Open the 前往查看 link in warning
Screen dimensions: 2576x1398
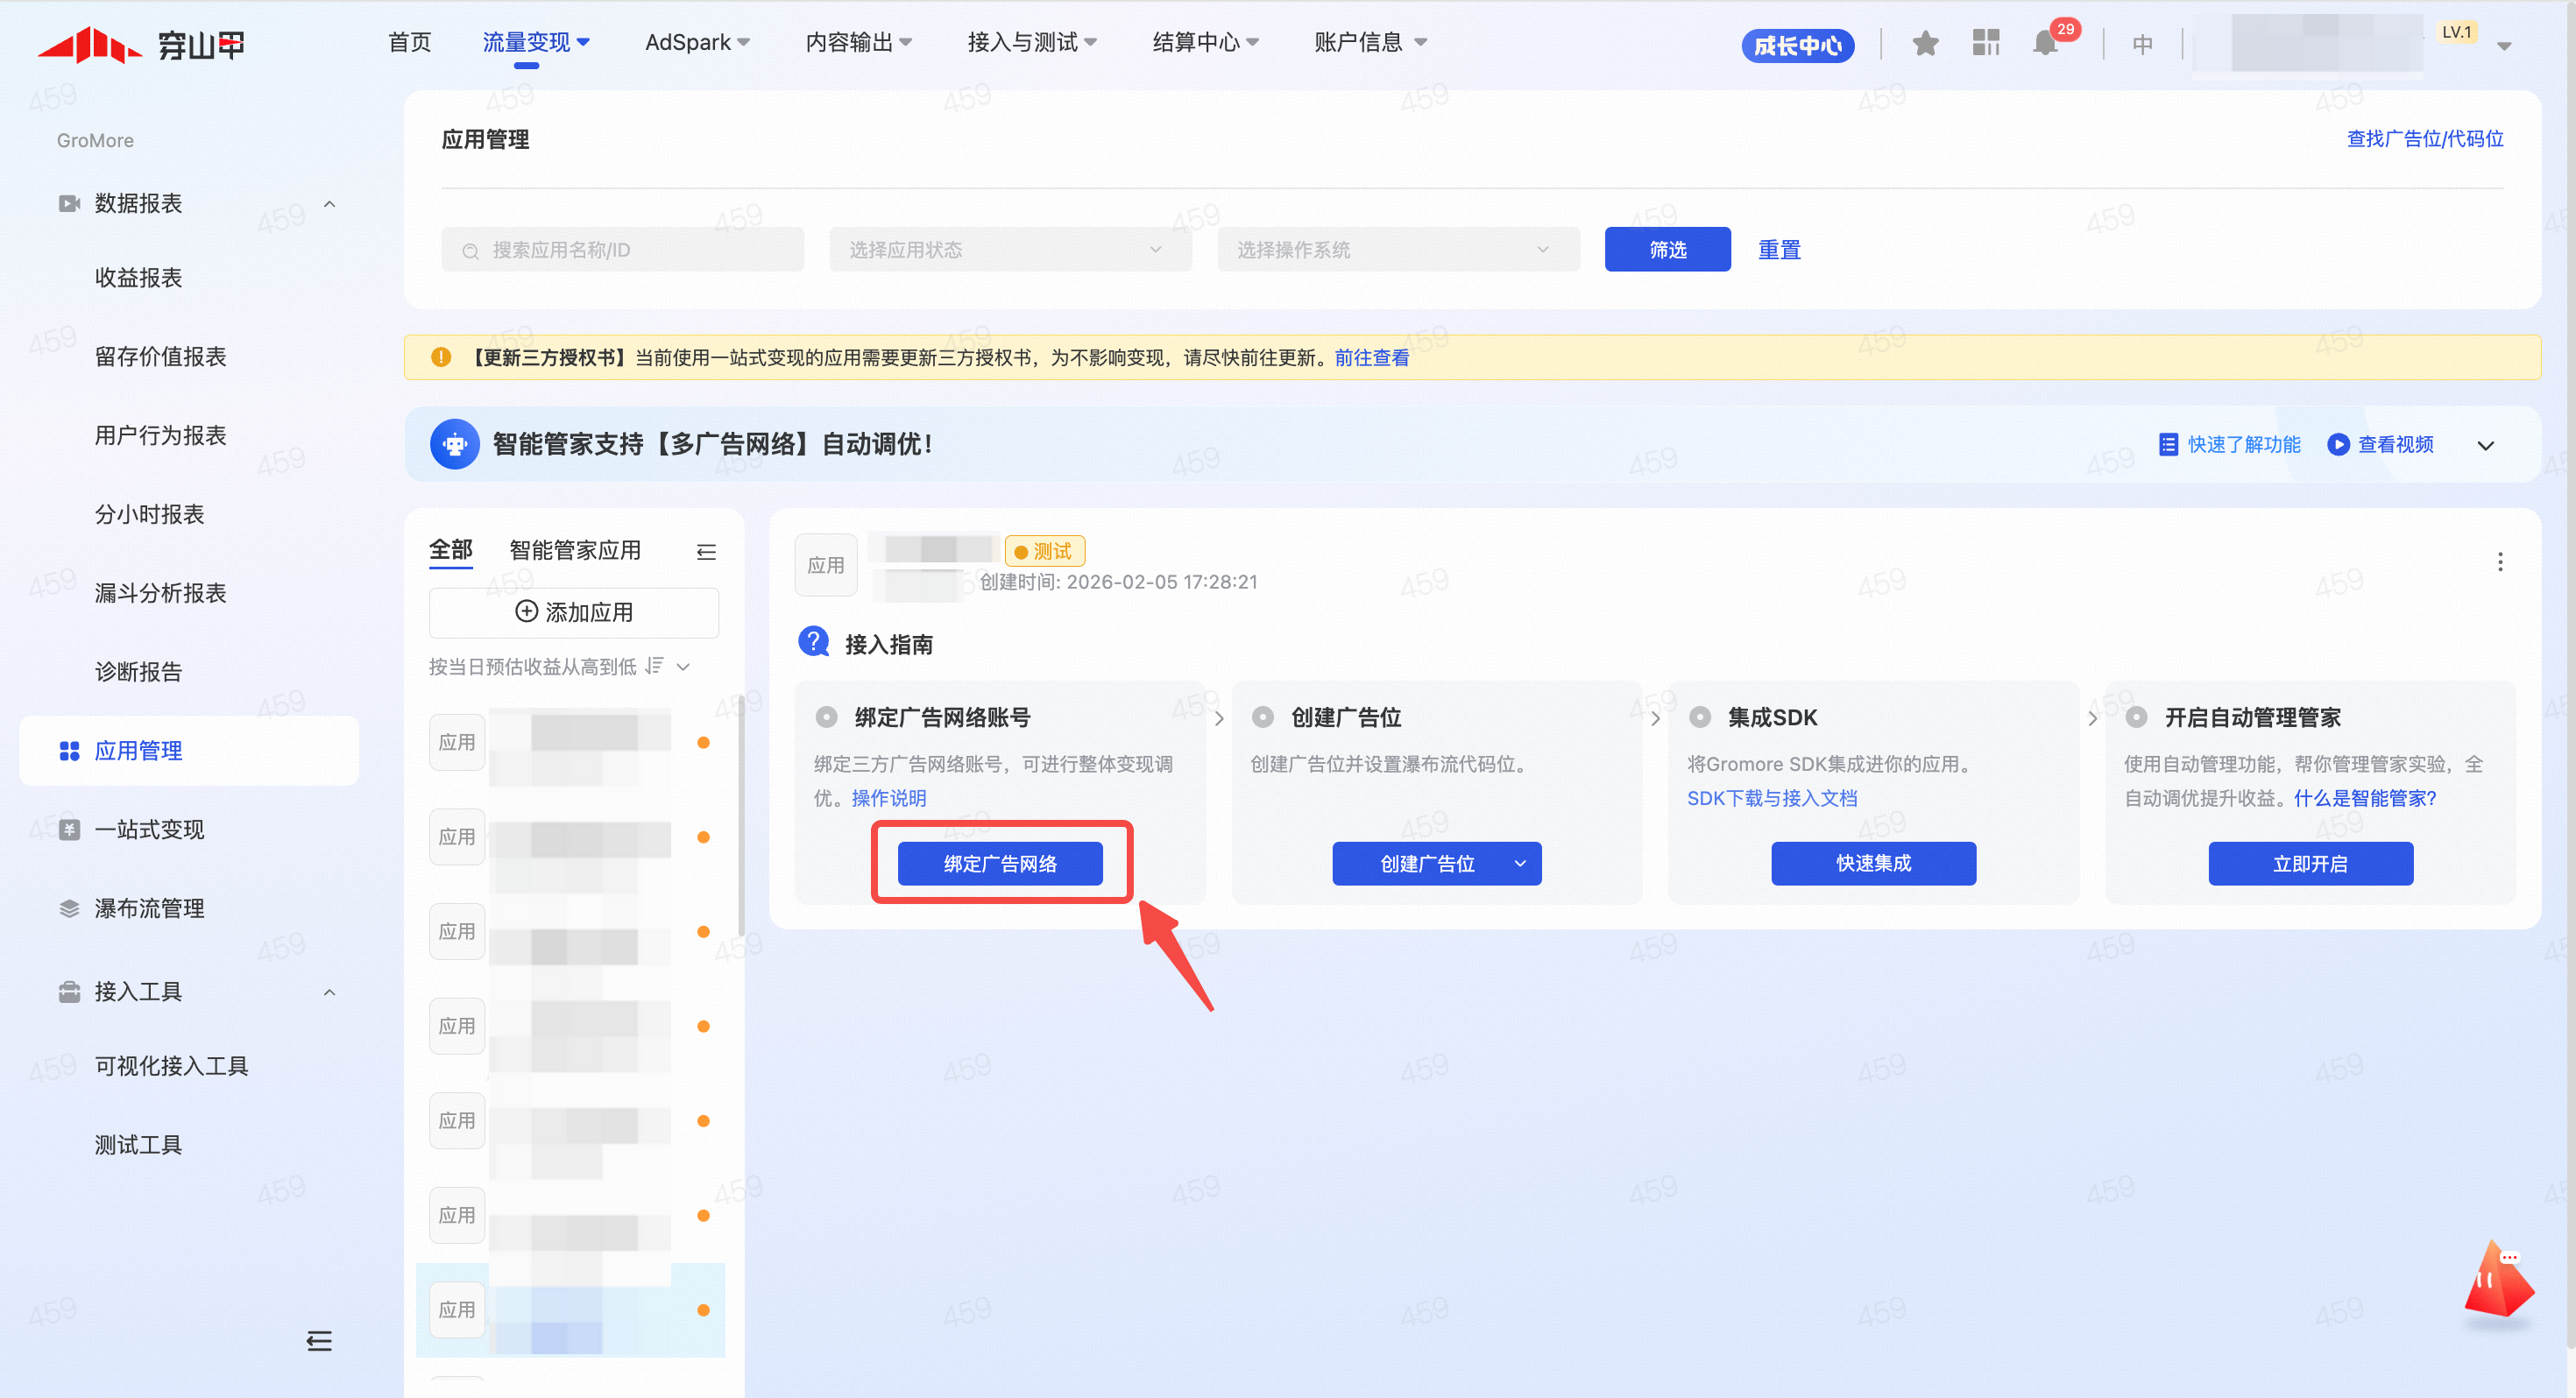(x=1371, y=358)
